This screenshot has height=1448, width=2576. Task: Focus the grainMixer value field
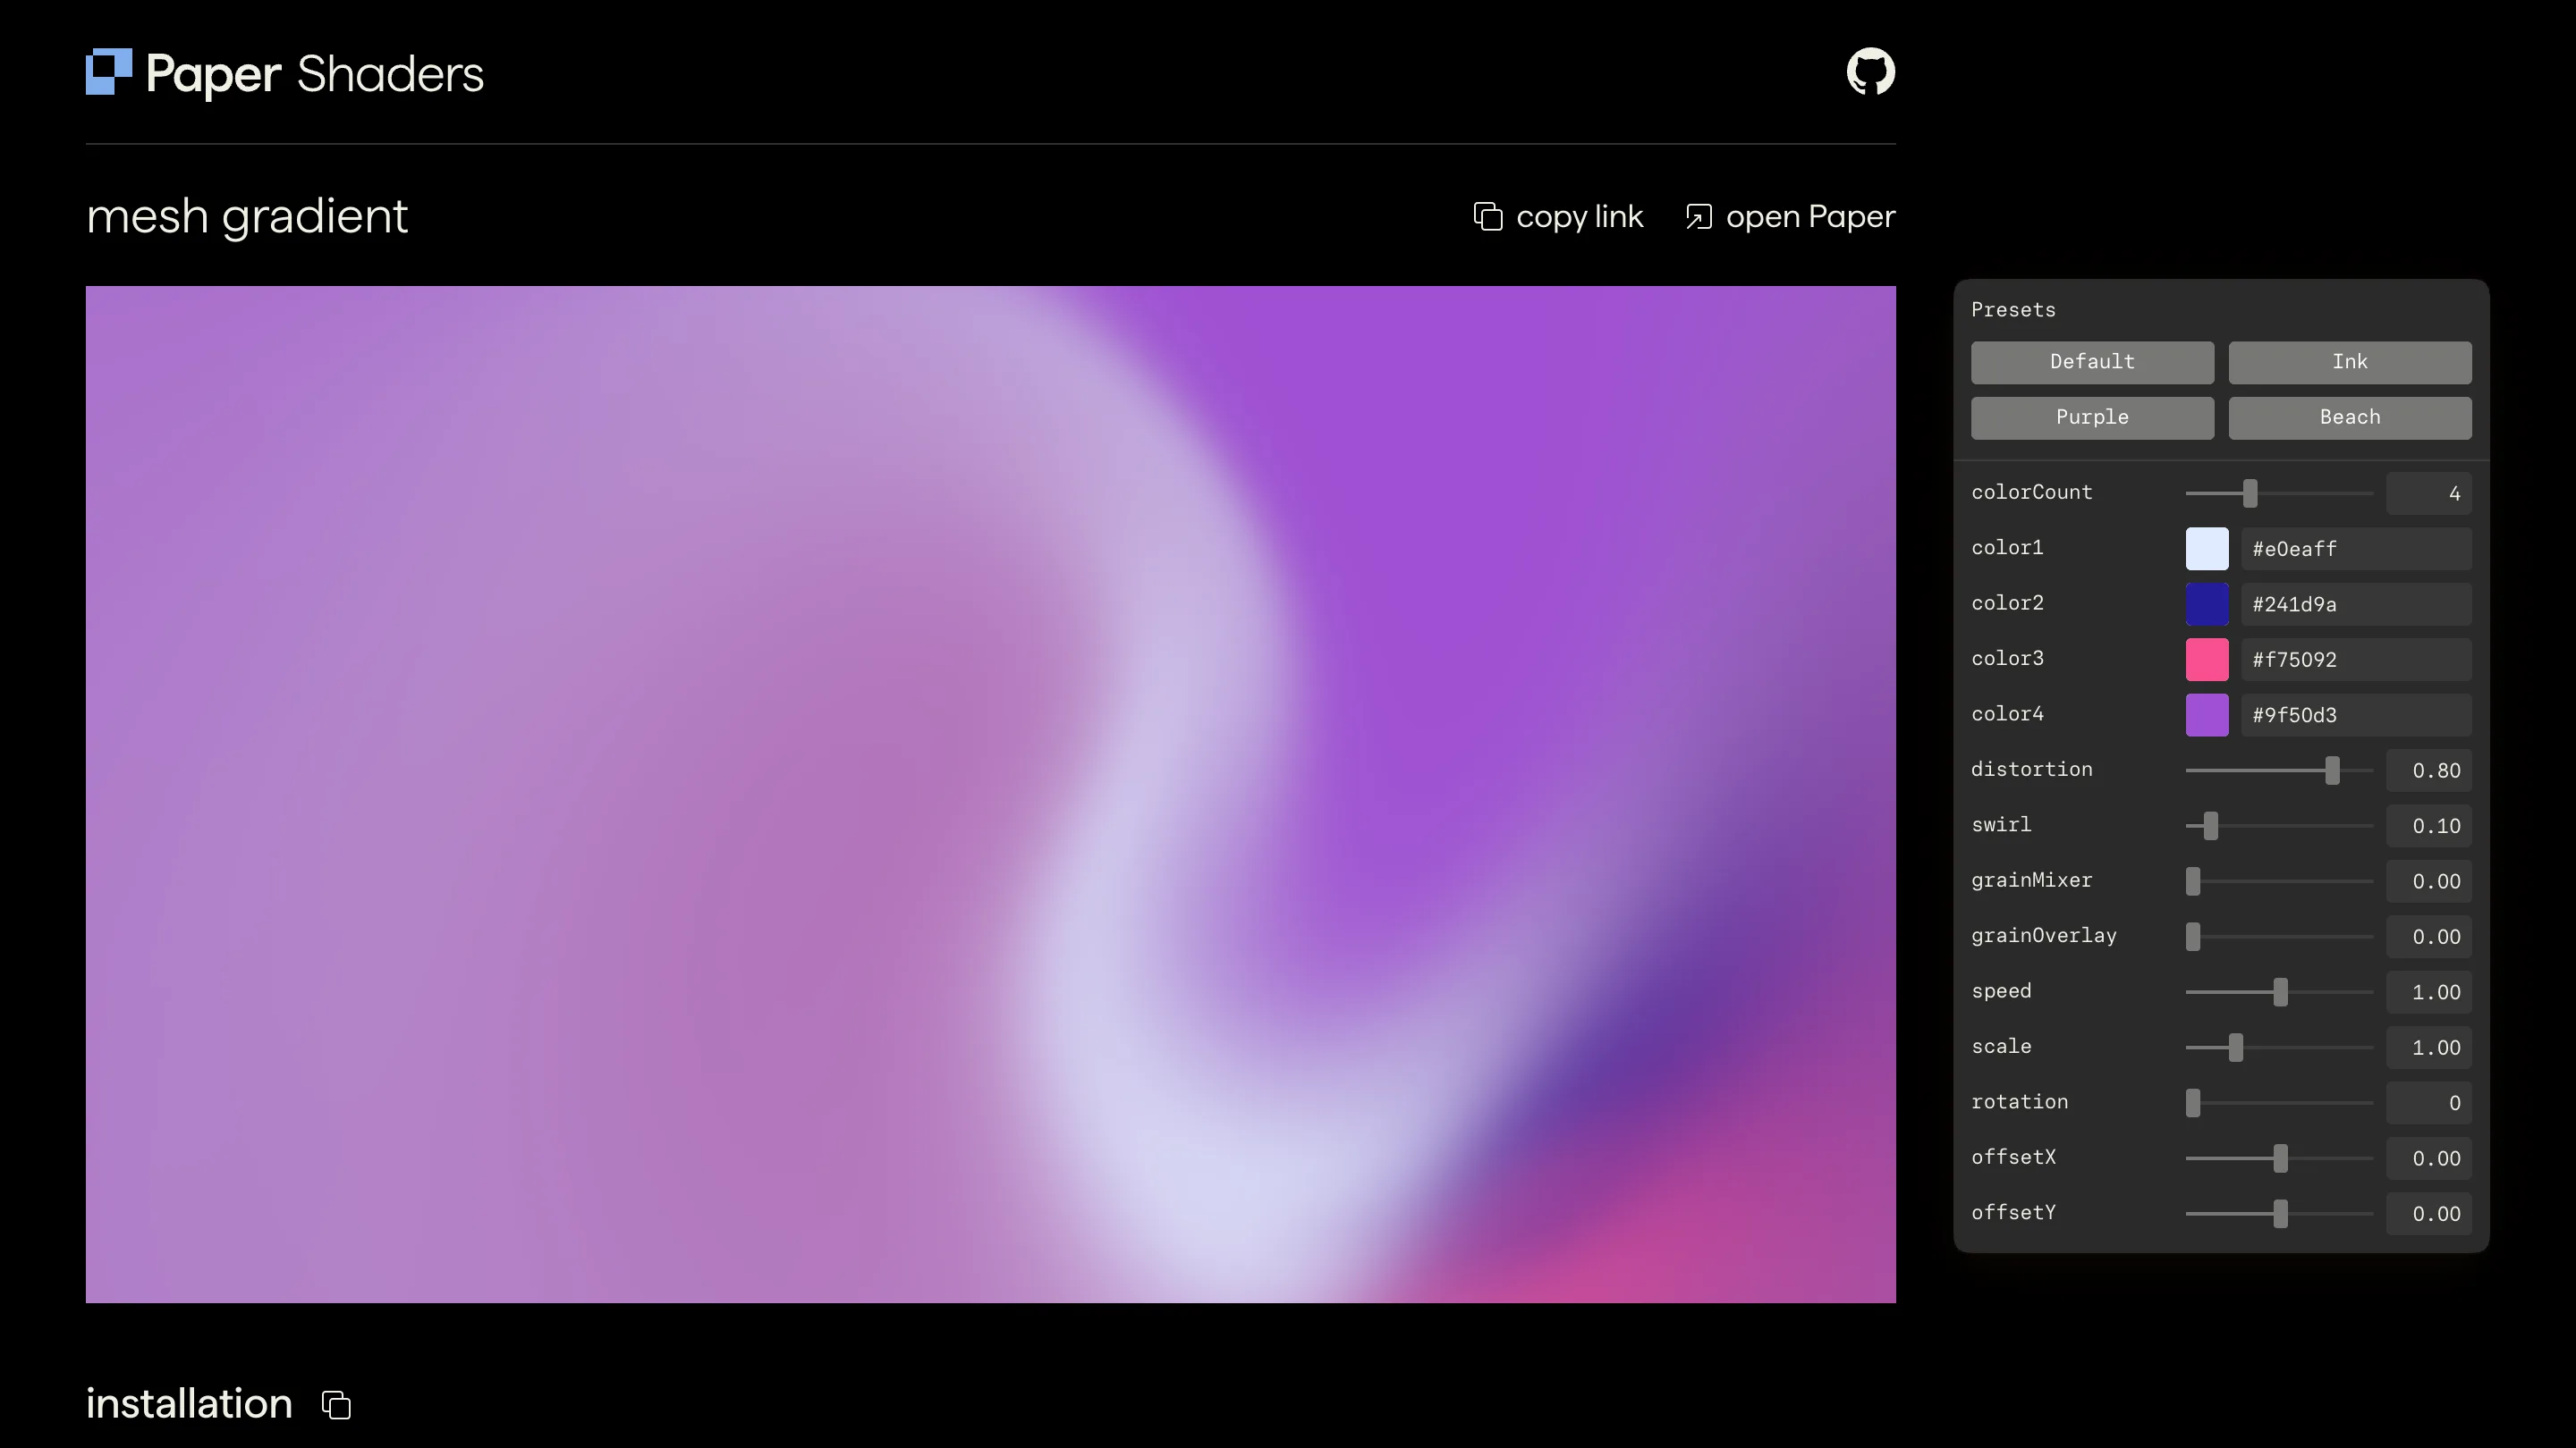point(2429,881)
